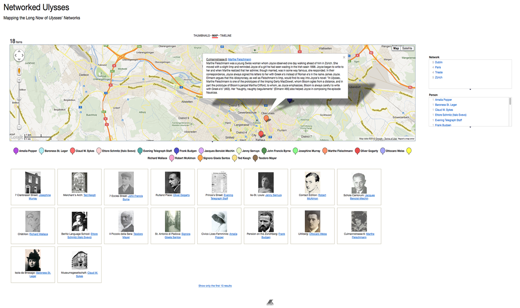Filter network by Dublin
520x308 pixels.
439,62
